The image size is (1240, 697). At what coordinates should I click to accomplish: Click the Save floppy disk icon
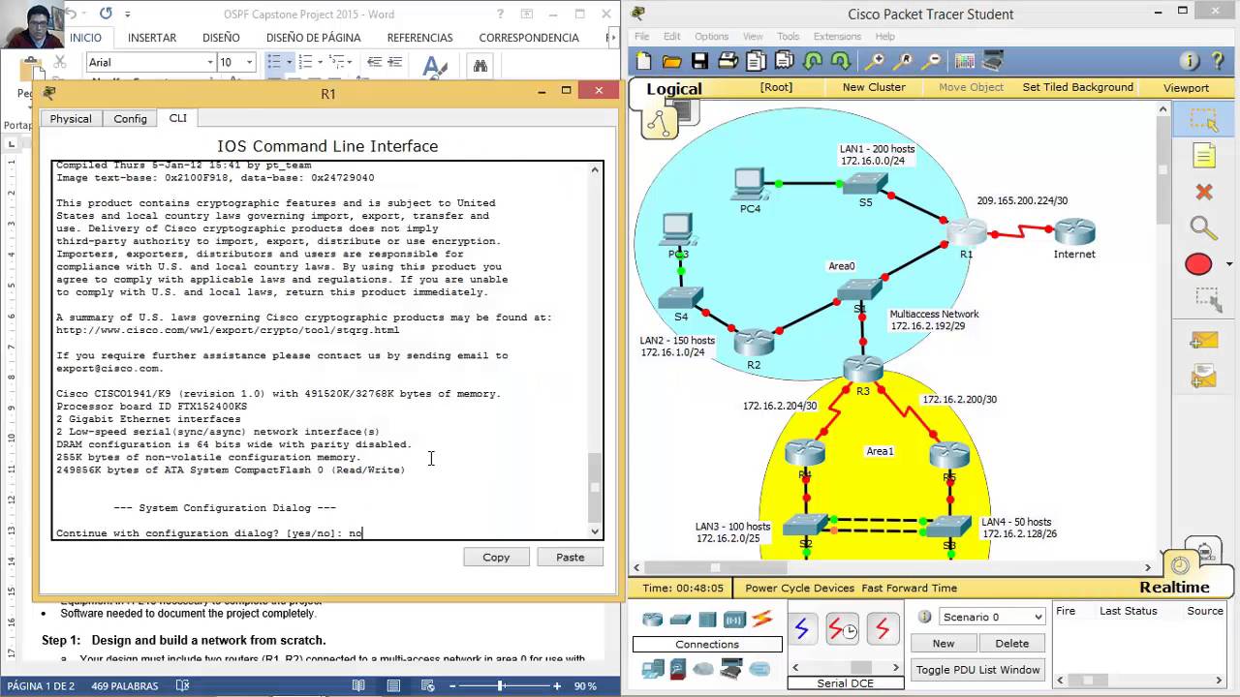[x=699, y=61]
